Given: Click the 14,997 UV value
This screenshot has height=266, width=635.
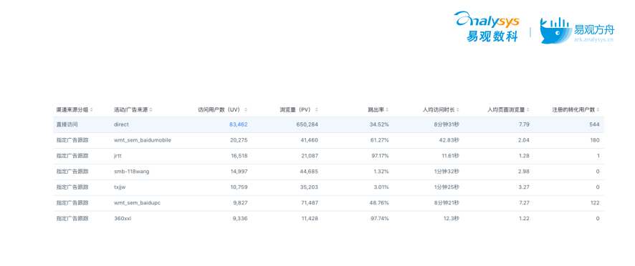Looking at the screenshot, I should [x=239, y=172].
